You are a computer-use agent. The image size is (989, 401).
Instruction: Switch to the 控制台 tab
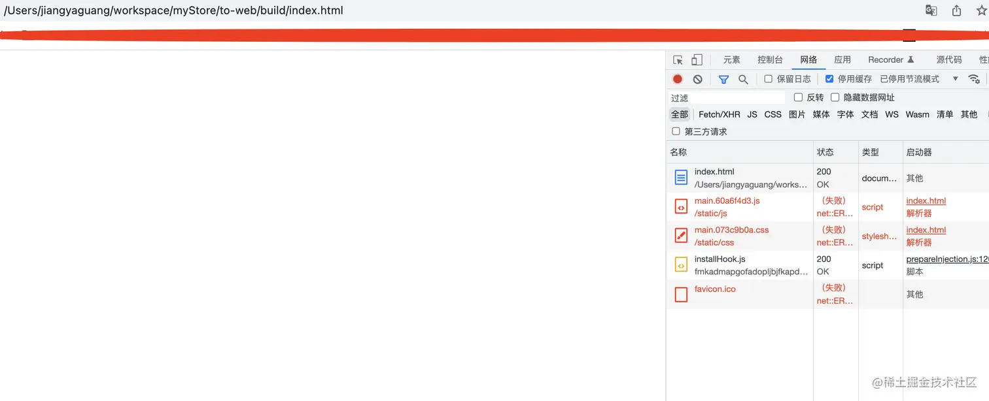point(770,59)
